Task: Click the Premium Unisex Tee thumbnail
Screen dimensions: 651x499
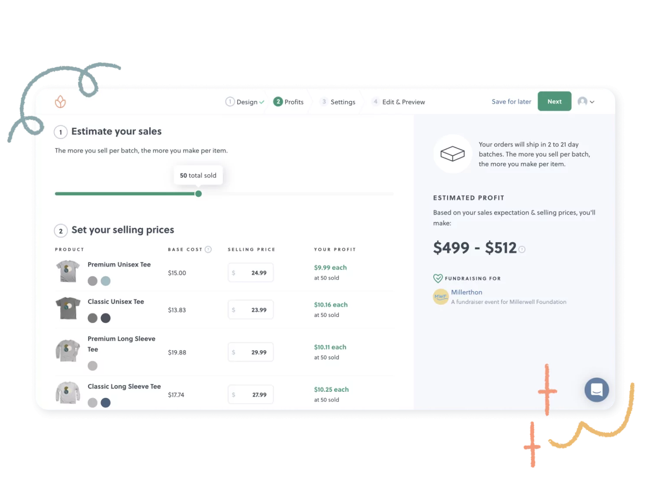Action: [x=68, y=272]
